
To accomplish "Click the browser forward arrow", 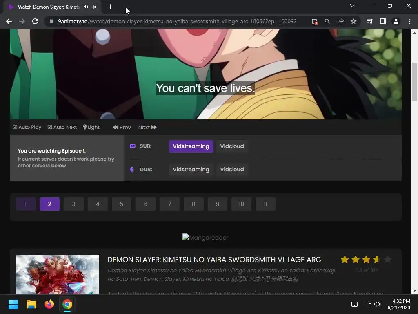I will [x=22, y=21].
